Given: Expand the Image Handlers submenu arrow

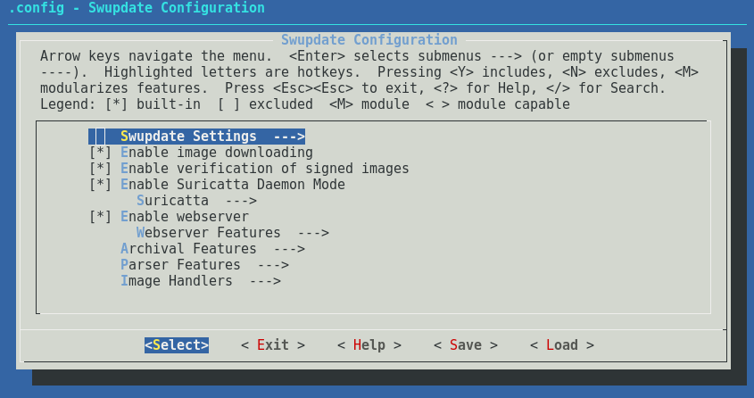Looking at the screenshot, I should 265,281.
